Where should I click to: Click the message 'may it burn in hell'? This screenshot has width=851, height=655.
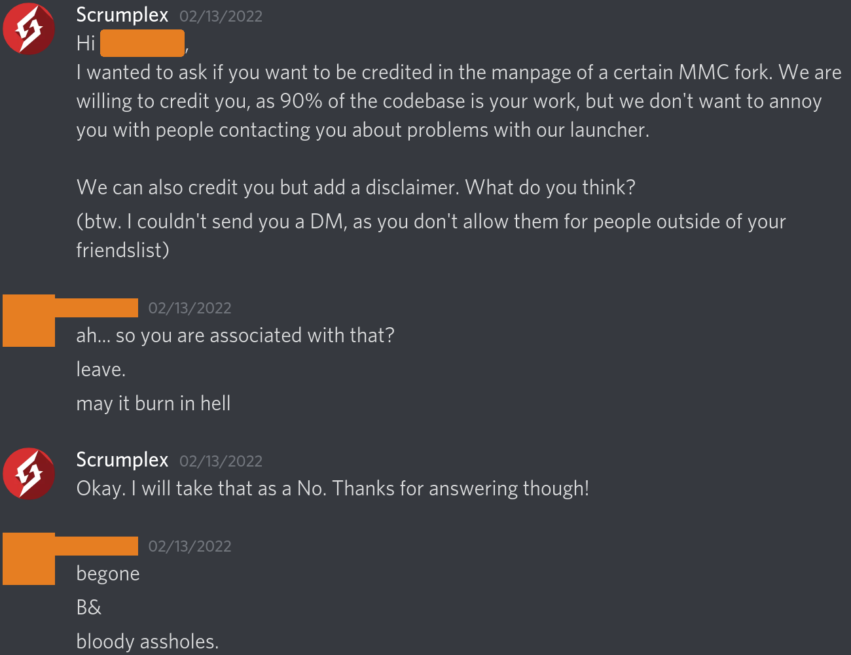click(153, 403)
